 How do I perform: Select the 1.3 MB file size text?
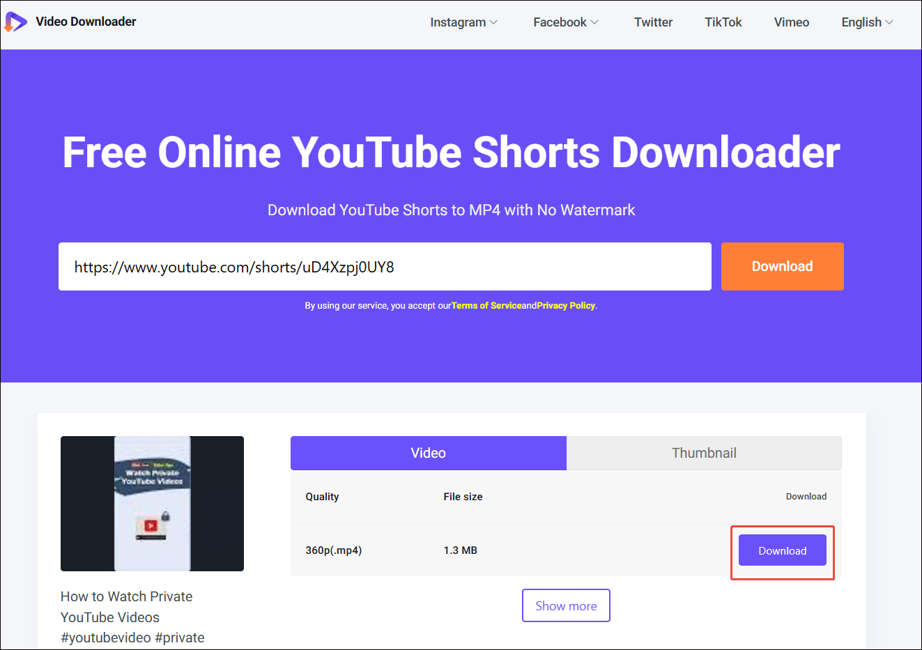(x=460, y=550)
